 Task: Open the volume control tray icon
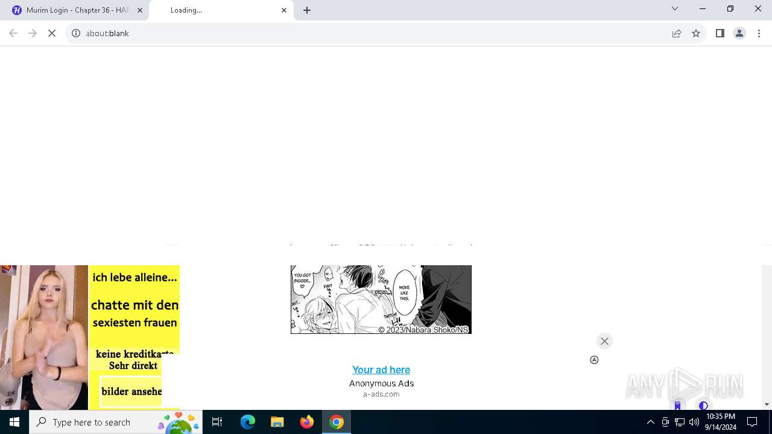694,422
